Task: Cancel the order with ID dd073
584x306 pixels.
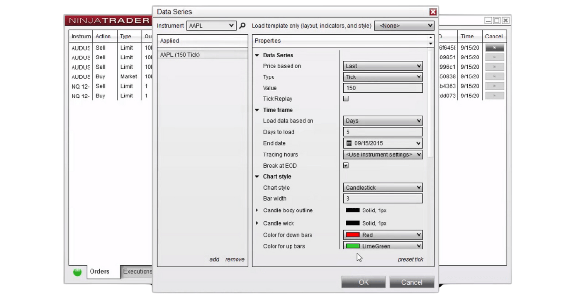Action: tap(494, 96)
